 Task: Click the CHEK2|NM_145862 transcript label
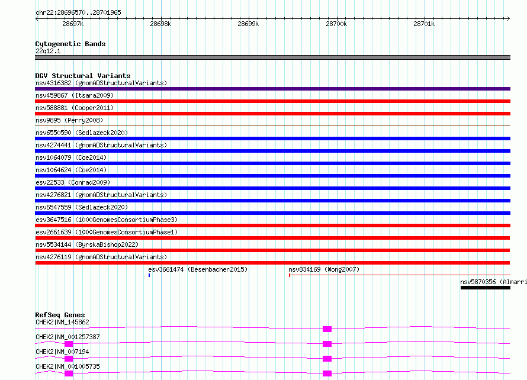click(x=63, y=322)
